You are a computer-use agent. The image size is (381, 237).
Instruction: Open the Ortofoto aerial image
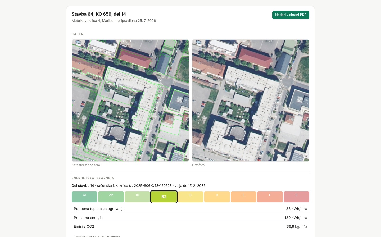tap(251, 101)
